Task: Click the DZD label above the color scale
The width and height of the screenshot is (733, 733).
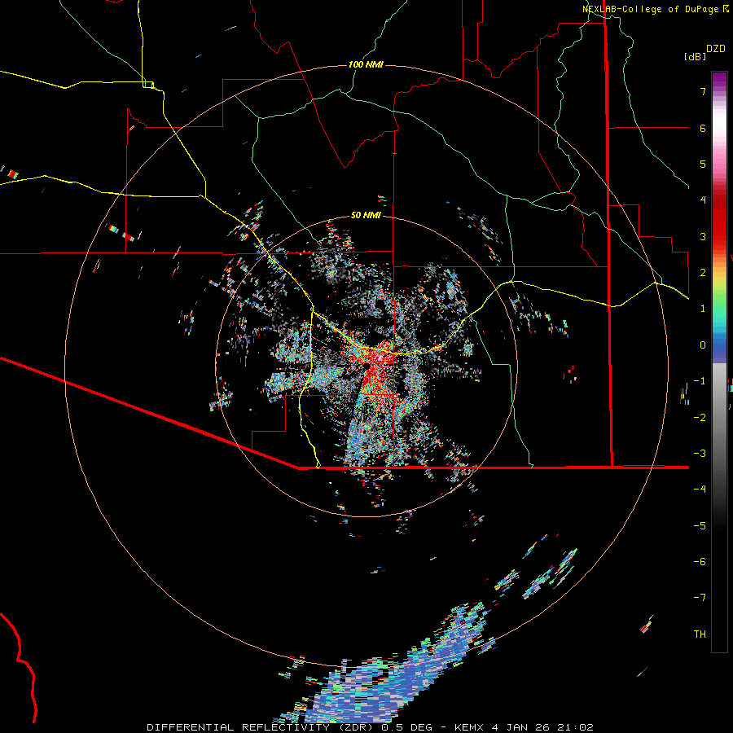Action: (716, 49)
